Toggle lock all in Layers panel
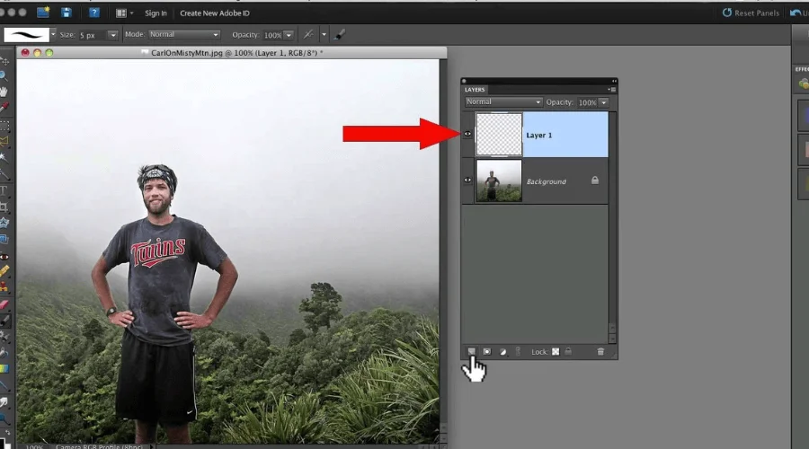This screenshot has height=449, width=809. (568, 352)
